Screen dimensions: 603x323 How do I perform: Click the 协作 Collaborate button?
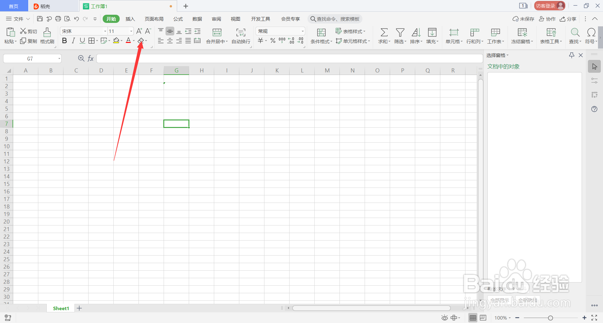pos(547,19)
